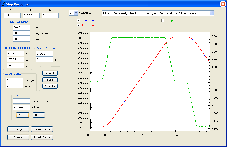Select the I gain input field
The width and height of the screenshot is (227, 147).
pyautogui.click(x=31, y=15)
